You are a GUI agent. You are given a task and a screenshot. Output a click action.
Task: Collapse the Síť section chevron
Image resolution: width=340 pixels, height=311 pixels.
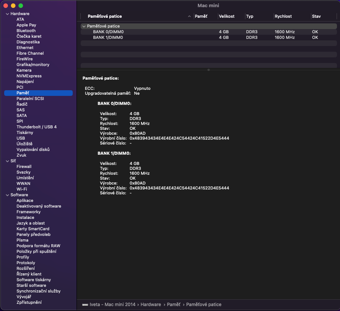click(8, 161)
